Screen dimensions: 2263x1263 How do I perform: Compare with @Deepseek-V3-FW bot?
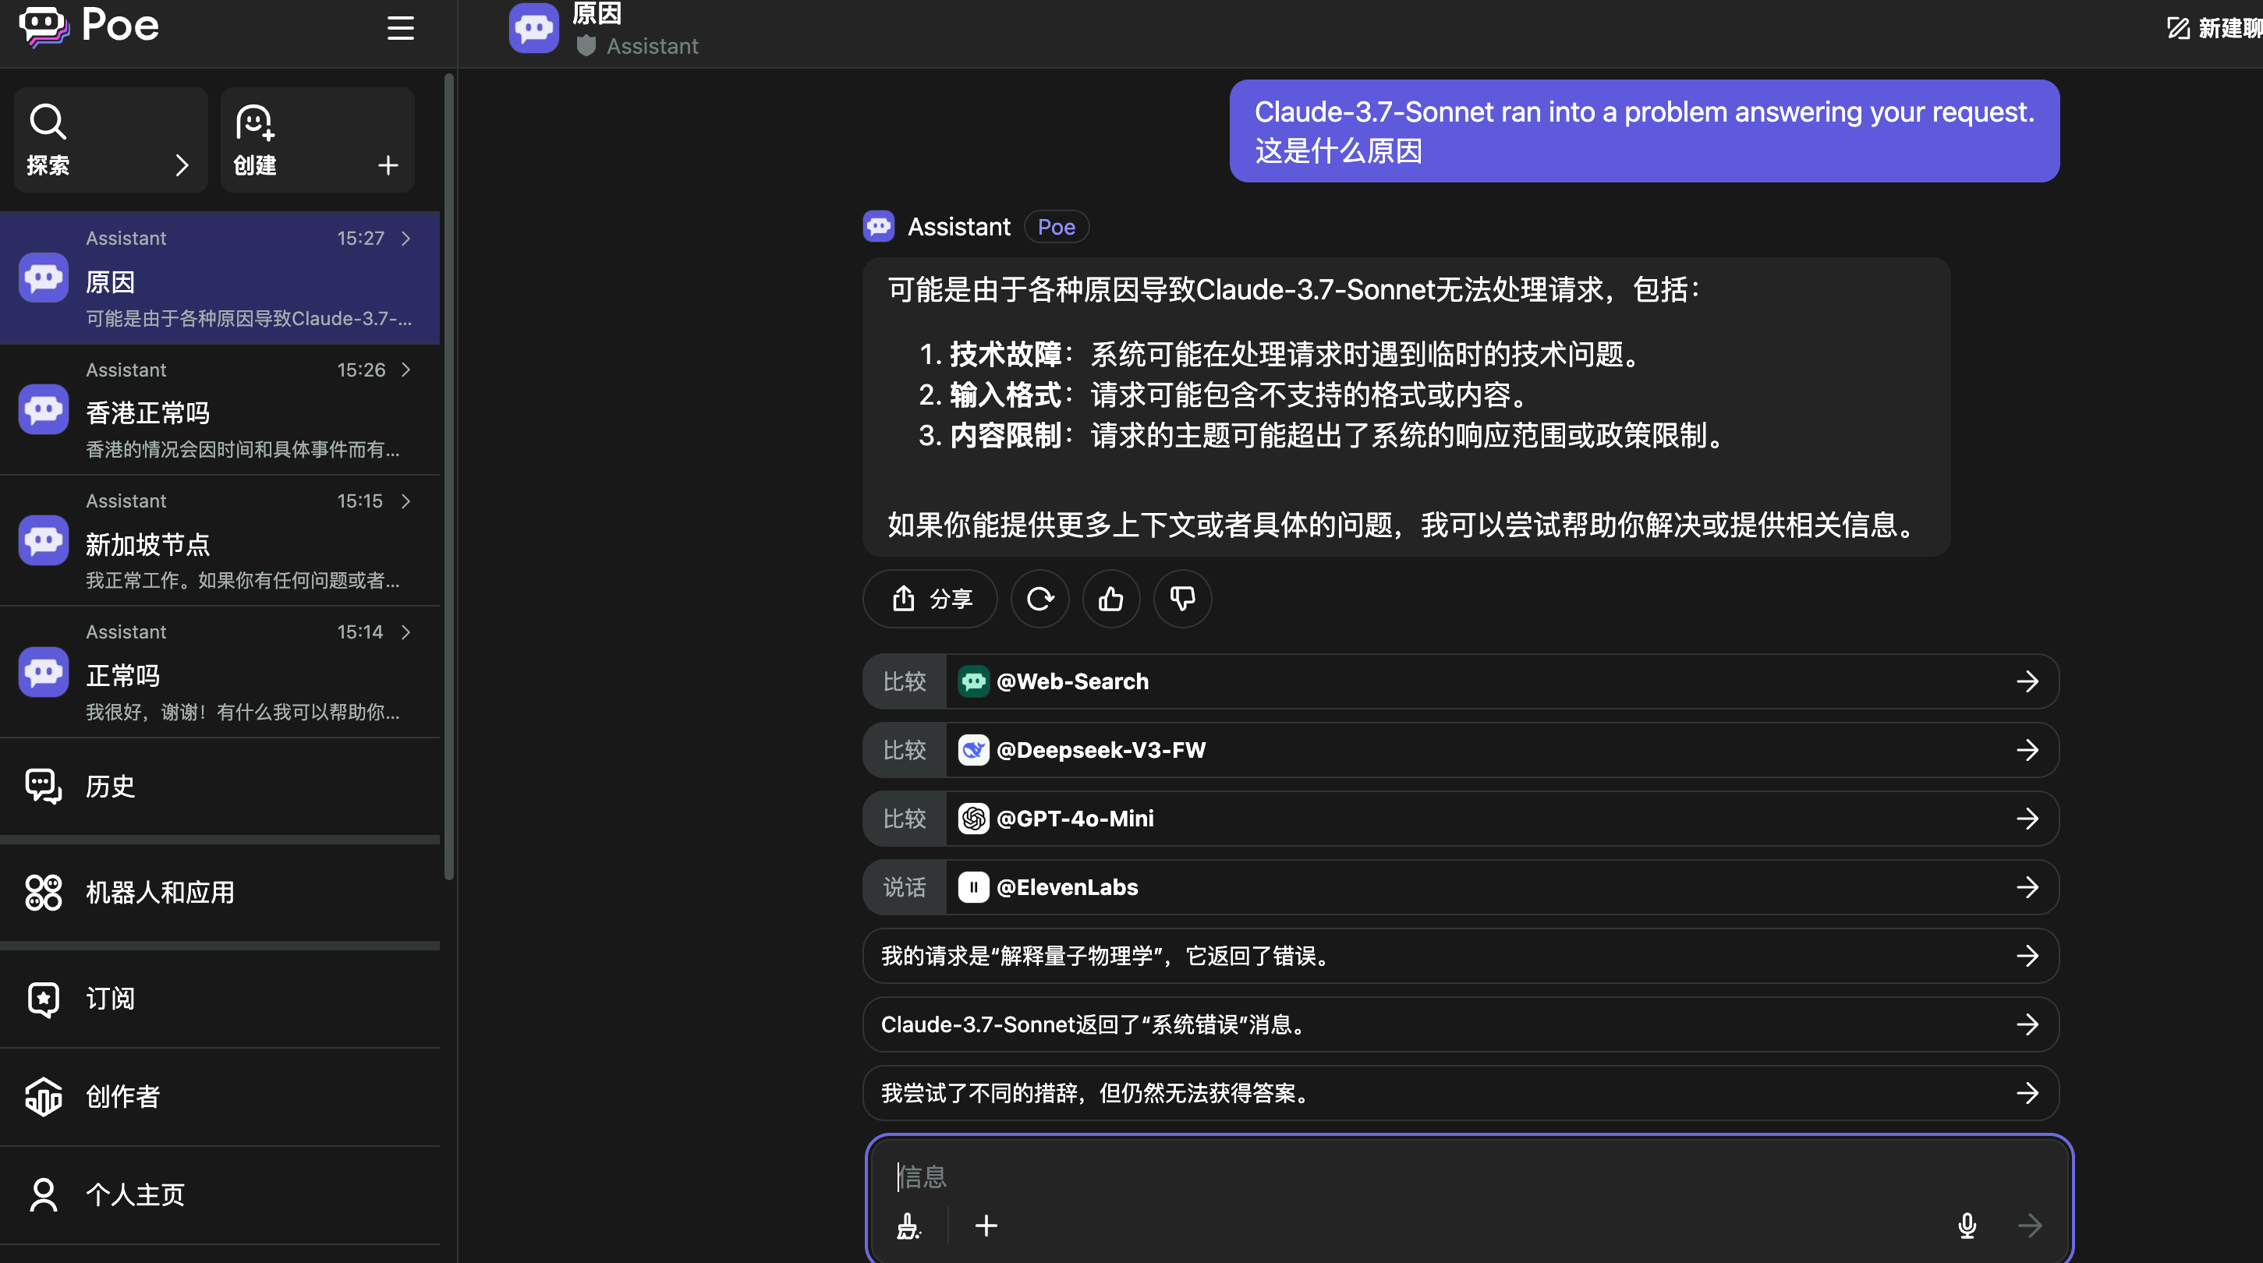pos(1460,750)
